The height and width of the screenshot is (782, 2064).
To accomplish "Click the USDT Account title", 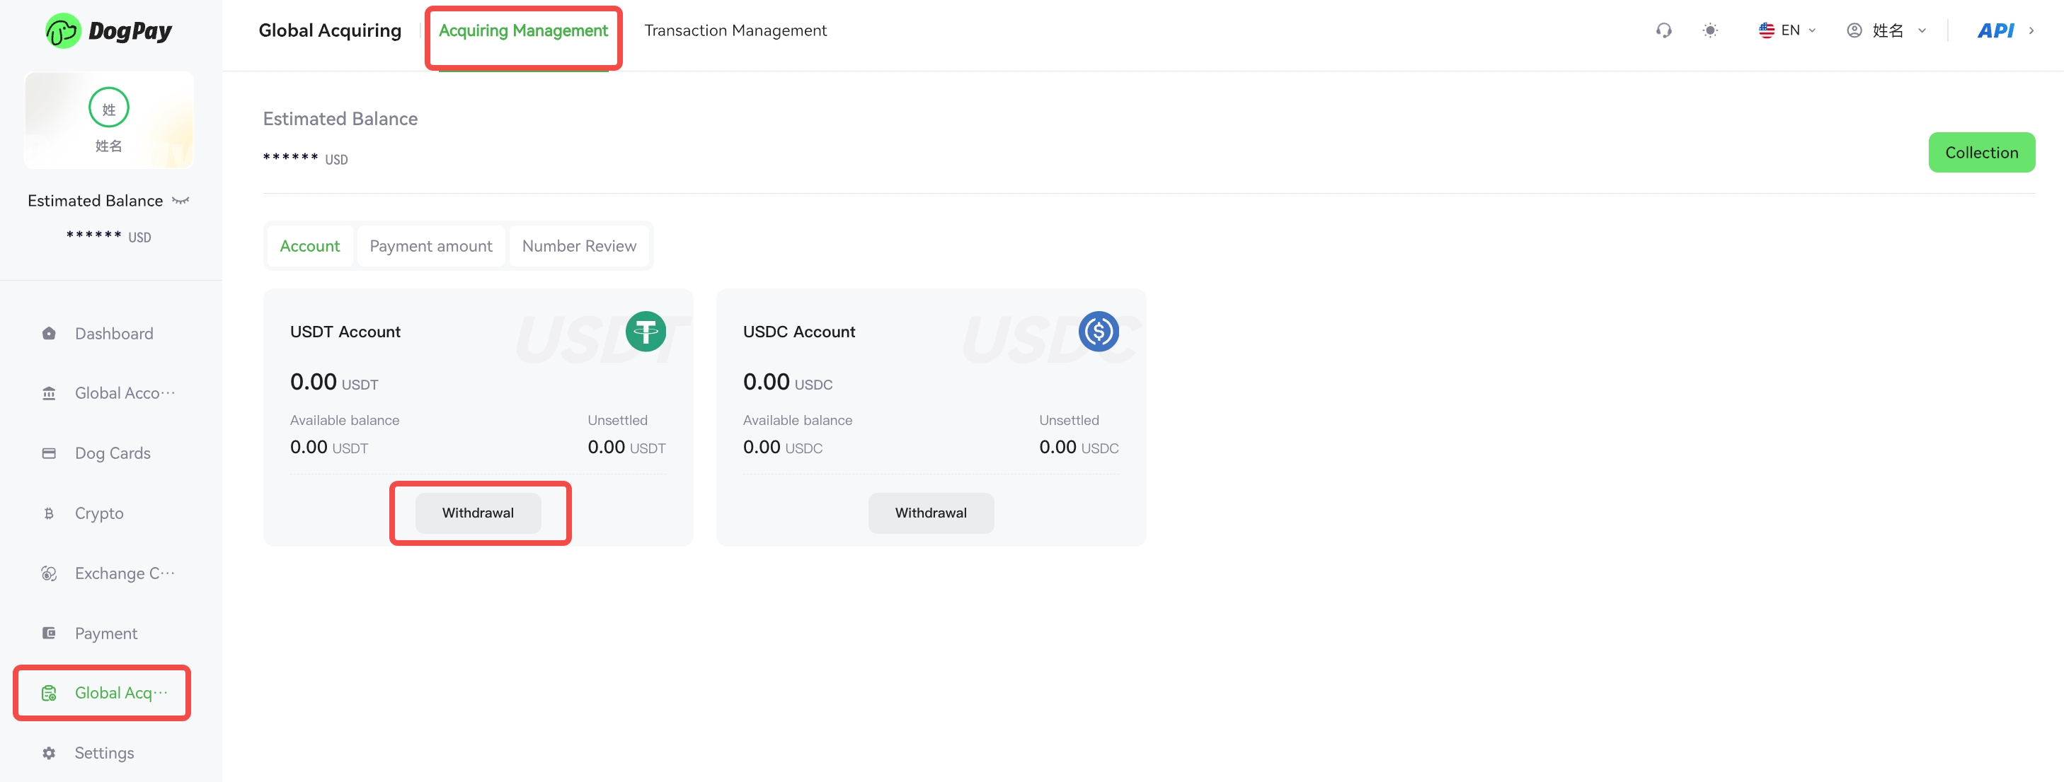I will coord(345,332).
